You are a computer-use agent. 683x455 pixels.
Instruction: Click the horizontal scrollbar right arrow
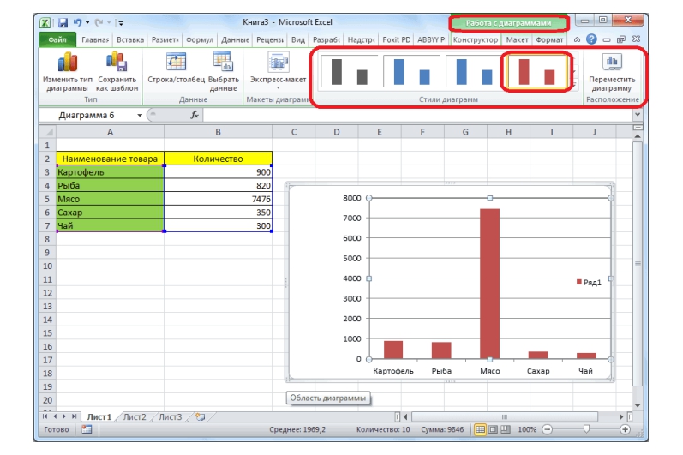coord(621,417)
